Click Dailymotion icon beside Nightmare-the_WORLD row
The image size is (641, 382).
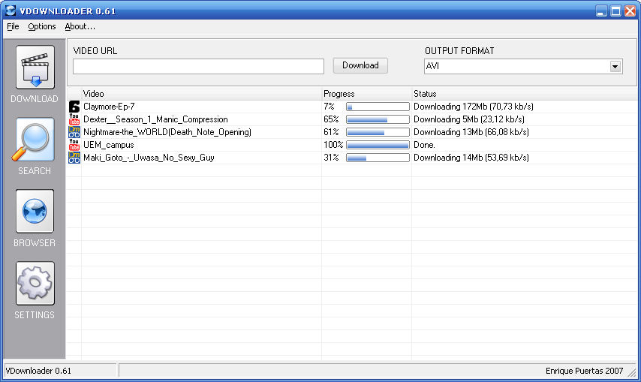(x=74, y=132)
